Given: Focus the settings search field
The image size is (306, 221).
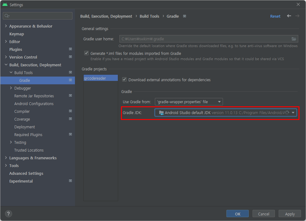Looking at the screenshot, I should tap(38, 16).
